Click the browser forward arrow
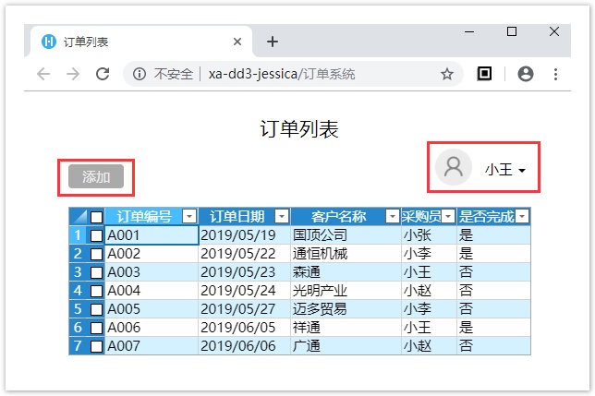Image resolution: width=595 pixels, height=396 pixels. [x=73, y=74]
